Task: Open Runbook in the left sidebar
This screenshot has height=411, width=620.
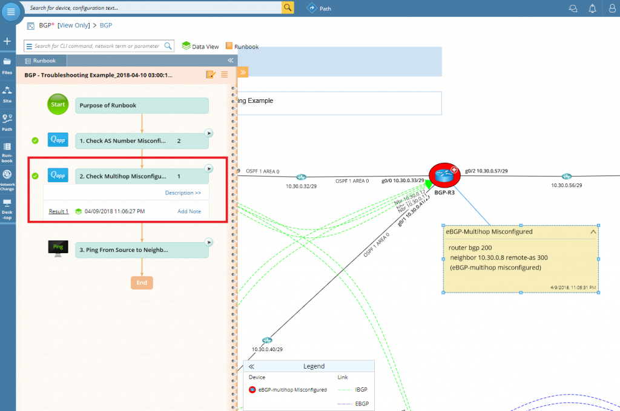Action: (7, 153)
